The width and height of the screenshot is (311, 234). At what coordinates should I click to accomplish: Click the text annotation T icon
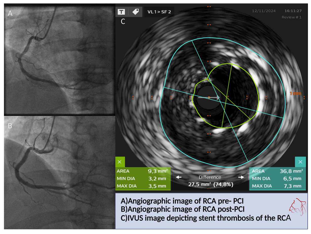[122, 12]
